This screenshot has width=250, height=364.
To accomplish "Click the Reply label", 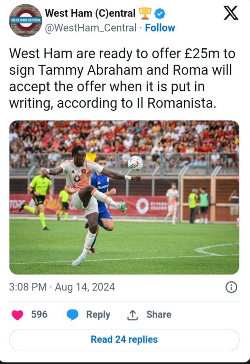I will [98, 315].
